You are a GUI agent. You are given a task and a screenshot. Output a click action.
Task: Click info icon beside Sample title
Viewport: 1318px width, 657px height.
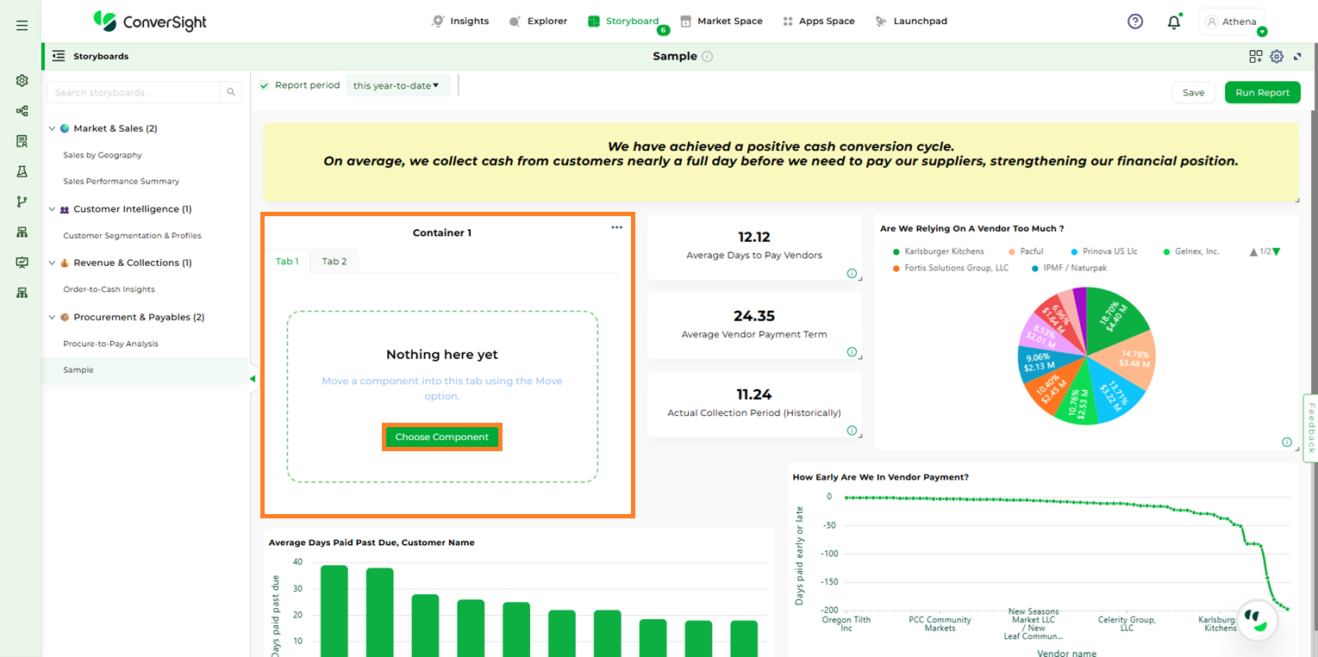pos(708,57)
